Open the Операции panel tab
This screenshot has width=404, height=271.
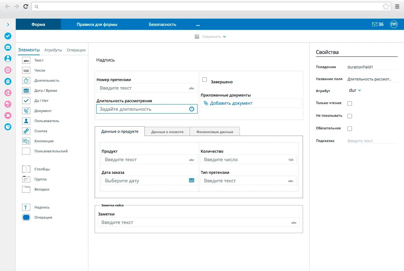[76, 50]
